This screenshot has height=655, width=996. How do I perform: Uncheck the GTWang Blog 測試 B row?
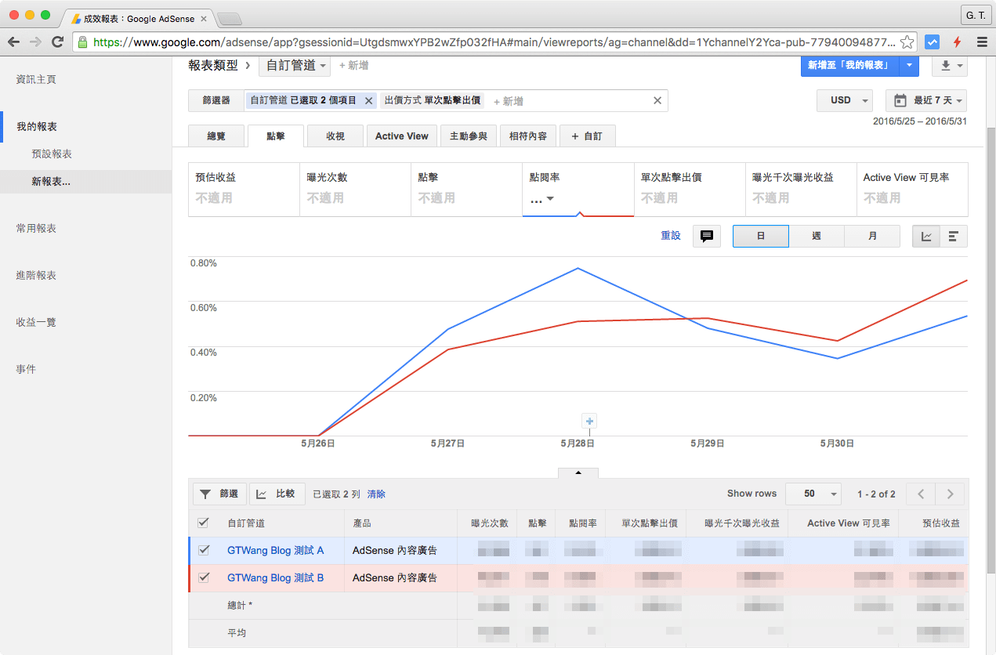204,577
